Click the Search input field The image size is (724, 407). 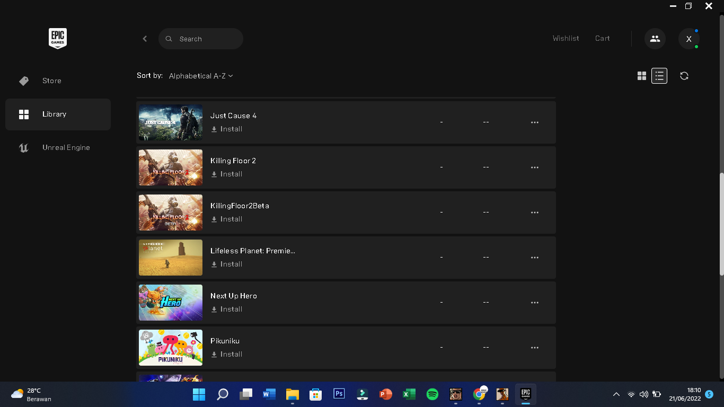click(x=201, y=39)
